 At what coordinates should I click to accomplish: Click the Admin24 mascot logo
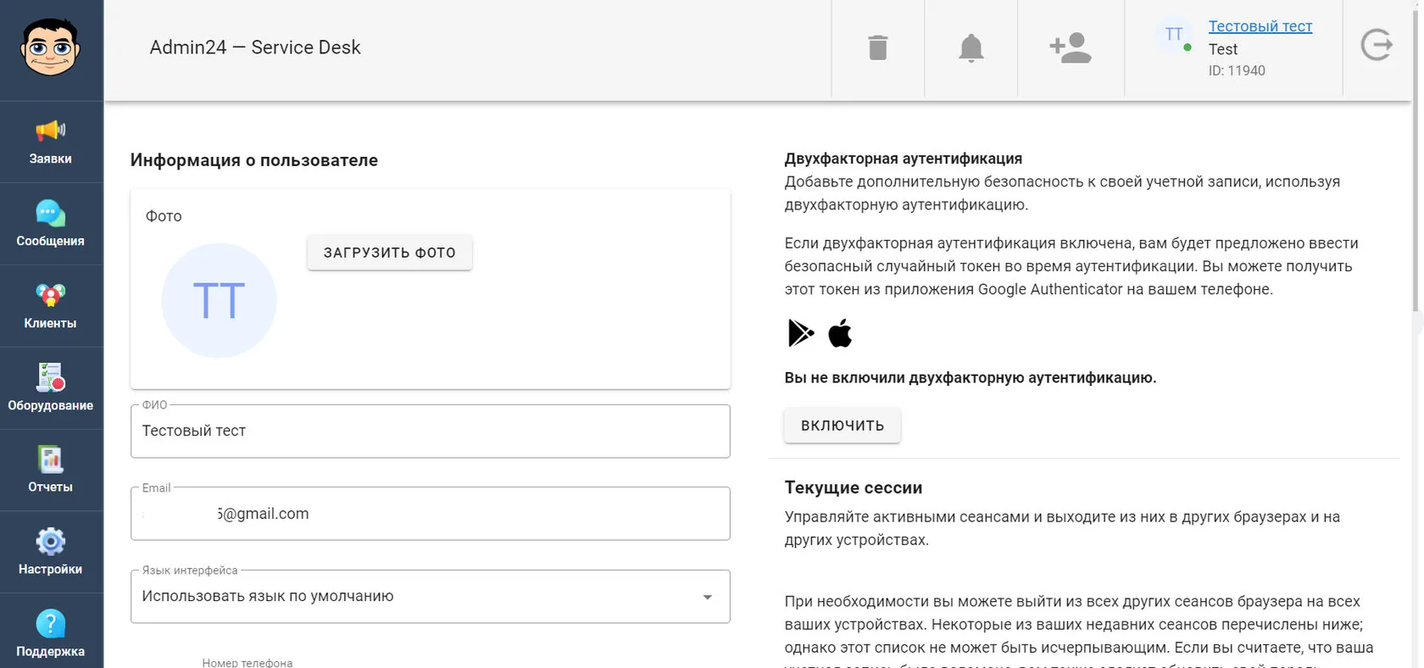click(51, 47)
